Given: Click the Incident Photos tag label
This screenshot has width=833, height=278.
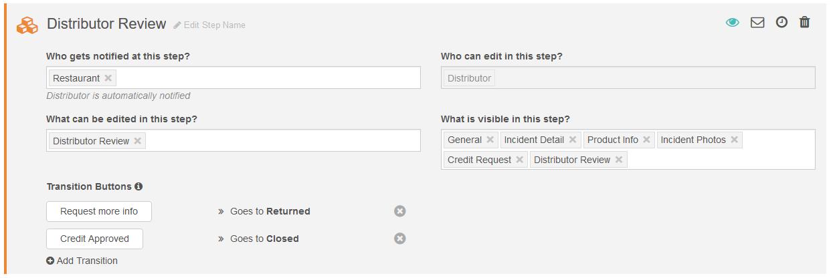Looking at the screenshot, I should [x=693, y=140].
